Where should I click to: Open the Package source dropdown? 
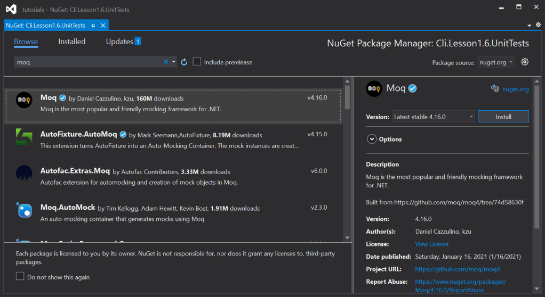coord(496,62)
